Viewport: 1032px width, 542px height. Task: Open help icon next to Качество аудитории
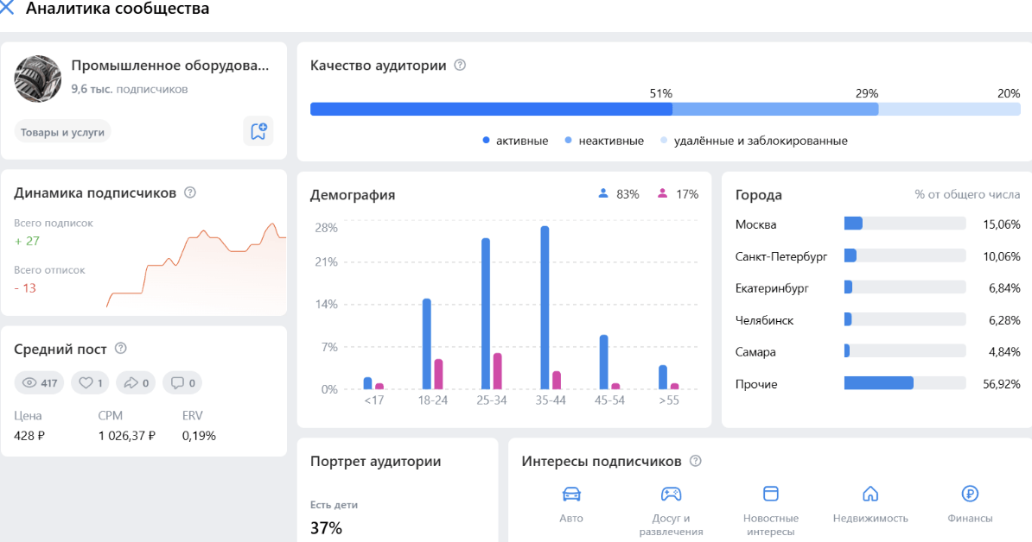click(460, 65)
